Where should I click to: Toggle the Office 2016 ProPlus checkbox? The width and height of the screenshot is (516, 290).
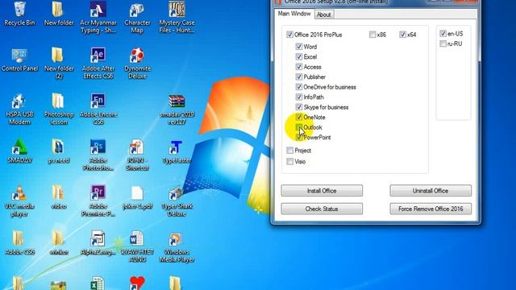289,35
